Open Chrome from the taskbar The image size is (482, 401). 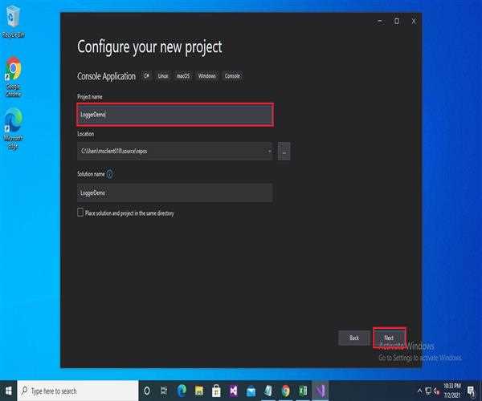point(285,391)
